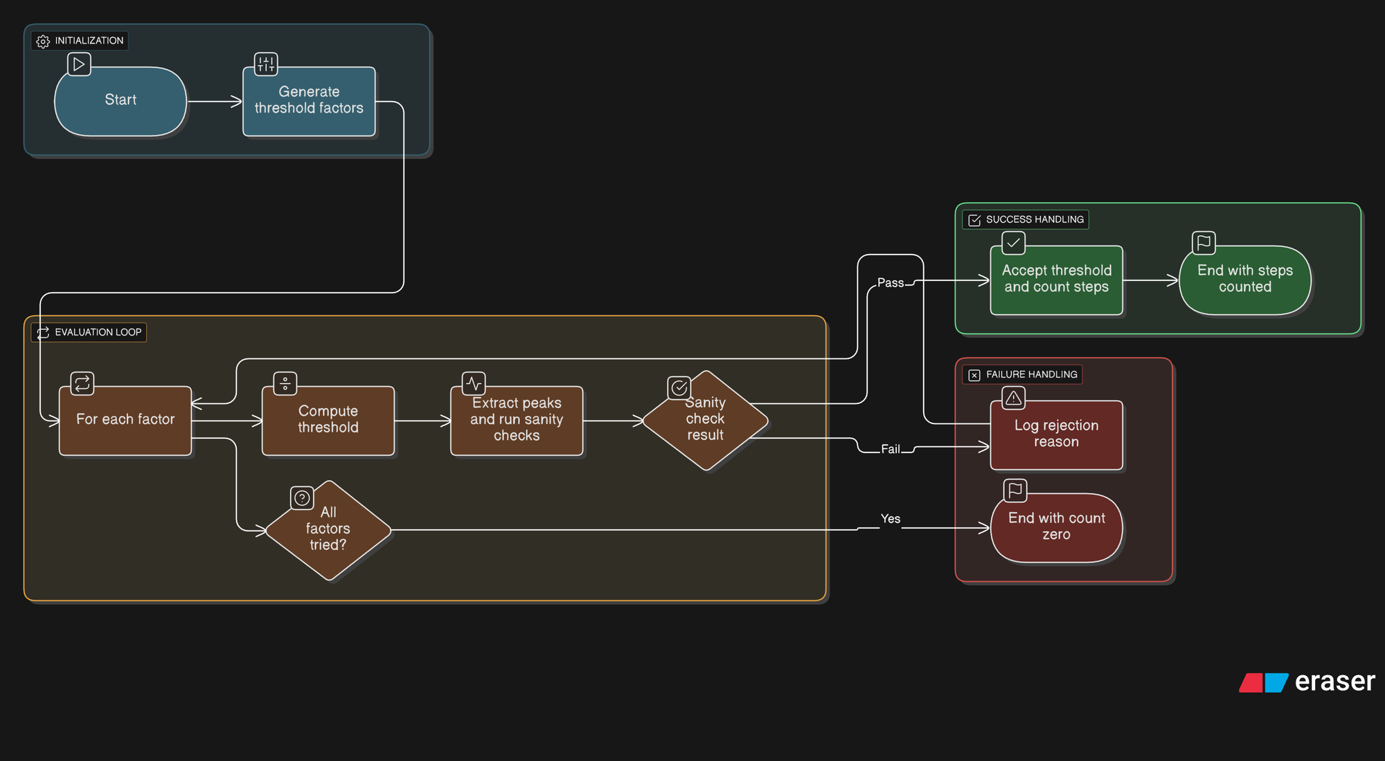1385x761 pixels.
Task: Click the eraser logo
Action: tap(1307, 682)
